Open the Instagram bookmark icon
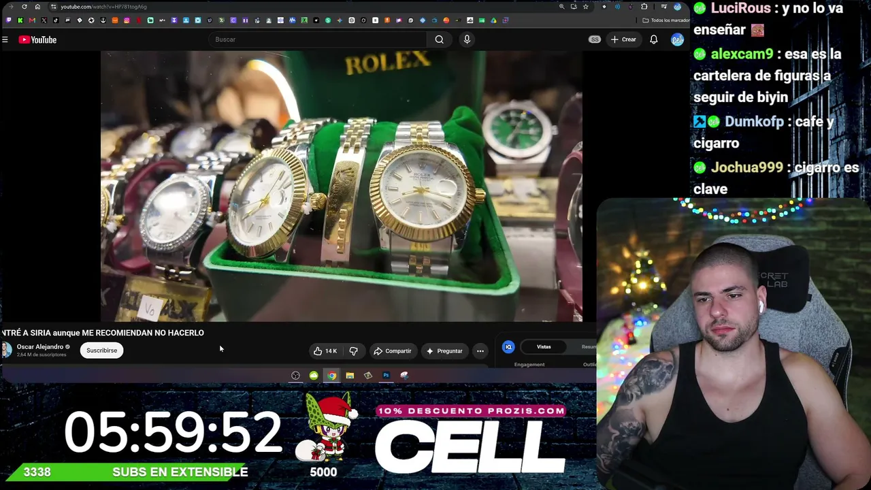This screenshot has height=490, width=871. (x=127, y=20)
